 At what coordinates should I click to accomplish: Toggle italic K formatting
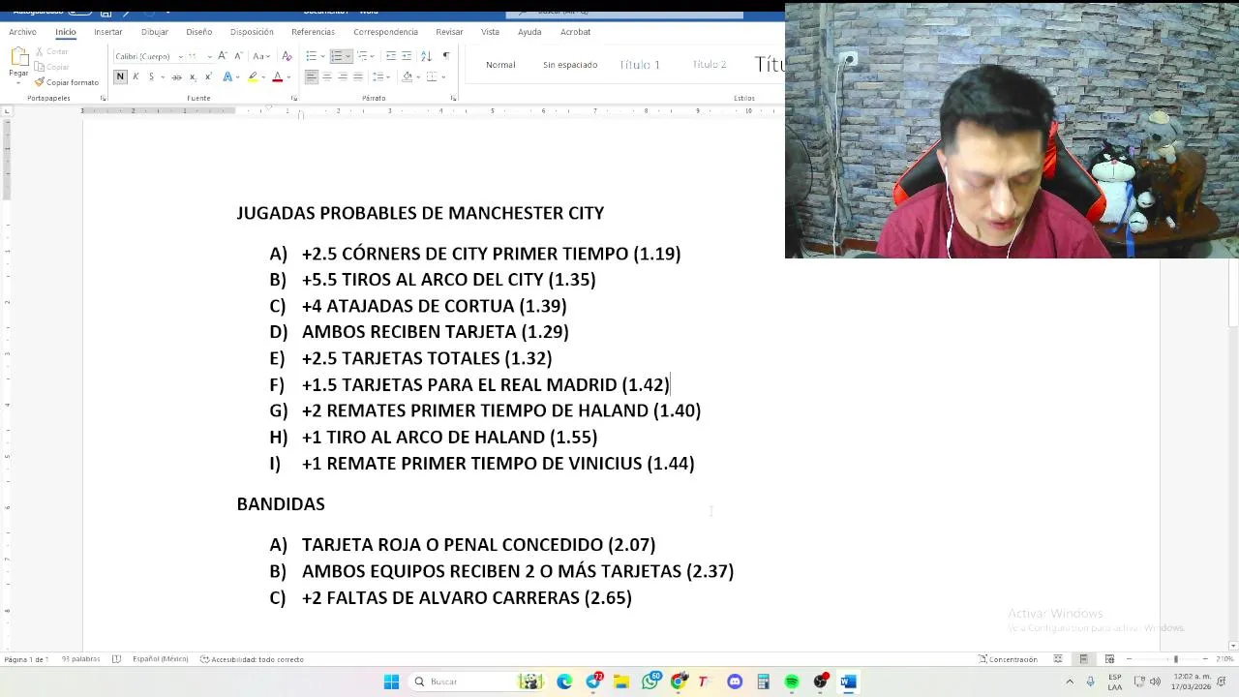(x=136, y=76)
